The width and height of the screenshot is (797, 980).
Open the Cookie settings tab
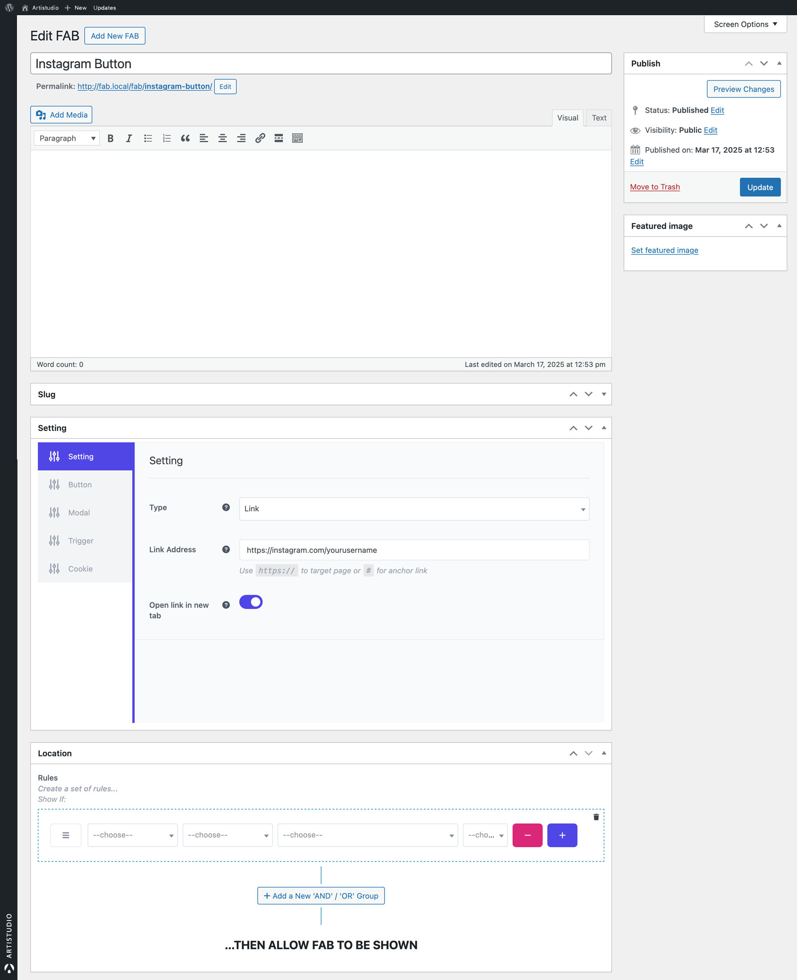point(85,568)
